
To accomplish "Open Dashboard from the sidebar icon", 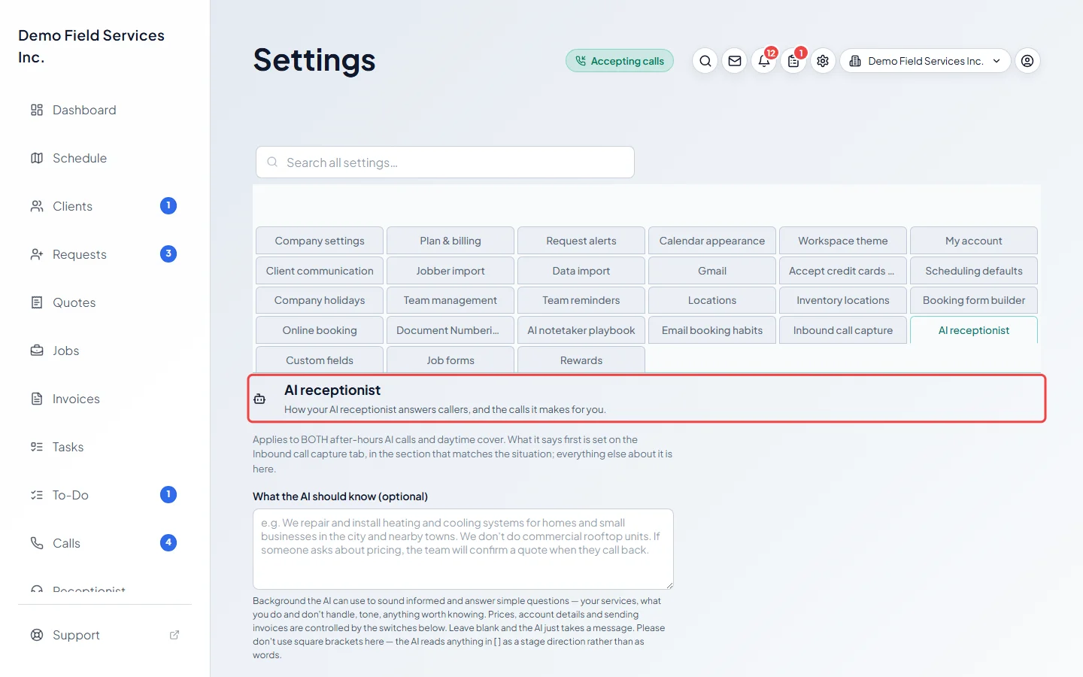I will coord(37,110).
